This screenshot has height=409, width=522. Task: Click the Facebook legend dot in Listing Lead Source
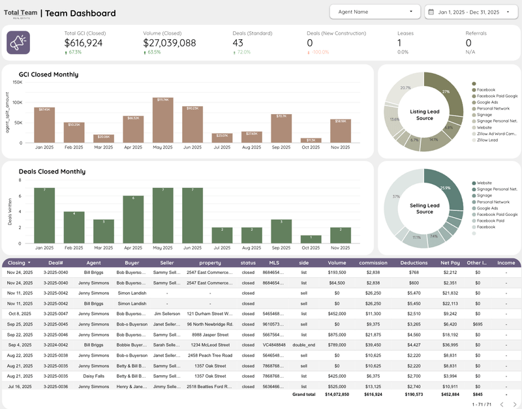pyautogui.click(x=472, y=89)
